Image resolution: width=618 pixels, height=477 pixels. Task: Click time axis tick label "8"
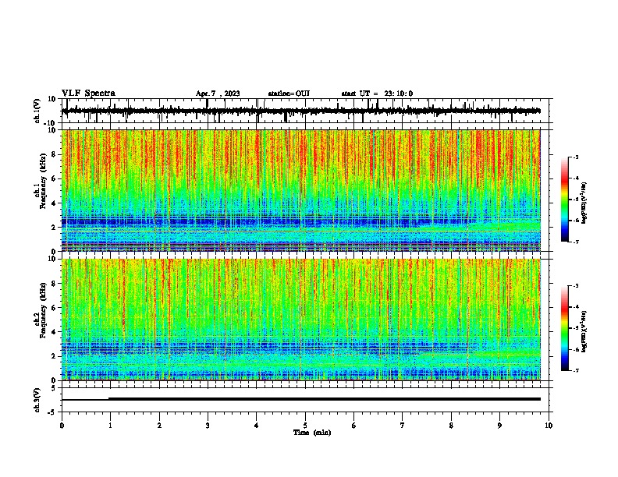[x=451, y=426]
